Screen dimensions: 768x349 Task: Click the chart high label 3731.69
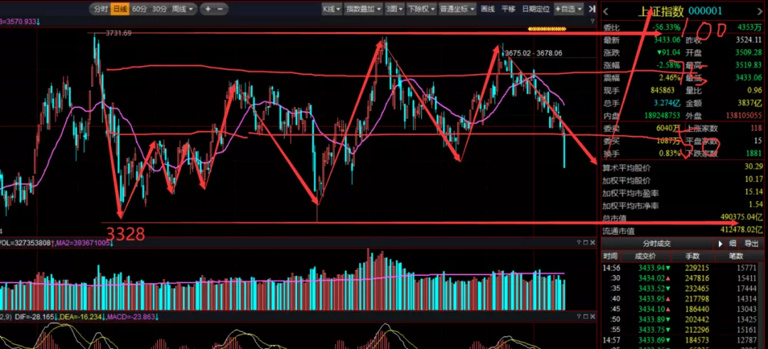coord(119,33)
